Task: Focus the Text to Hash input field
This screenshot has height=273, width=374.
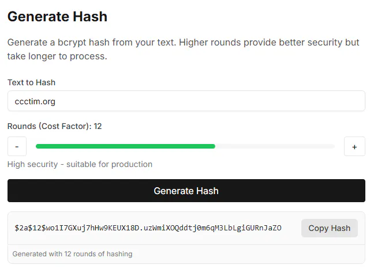Action: [x=186, y=101]
